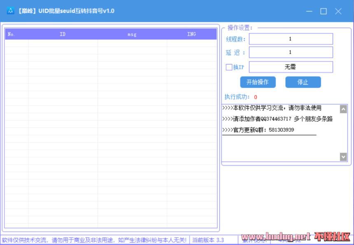Focus the 延迟 input field
Screen dimensions: 354x245
click(291, 53)
